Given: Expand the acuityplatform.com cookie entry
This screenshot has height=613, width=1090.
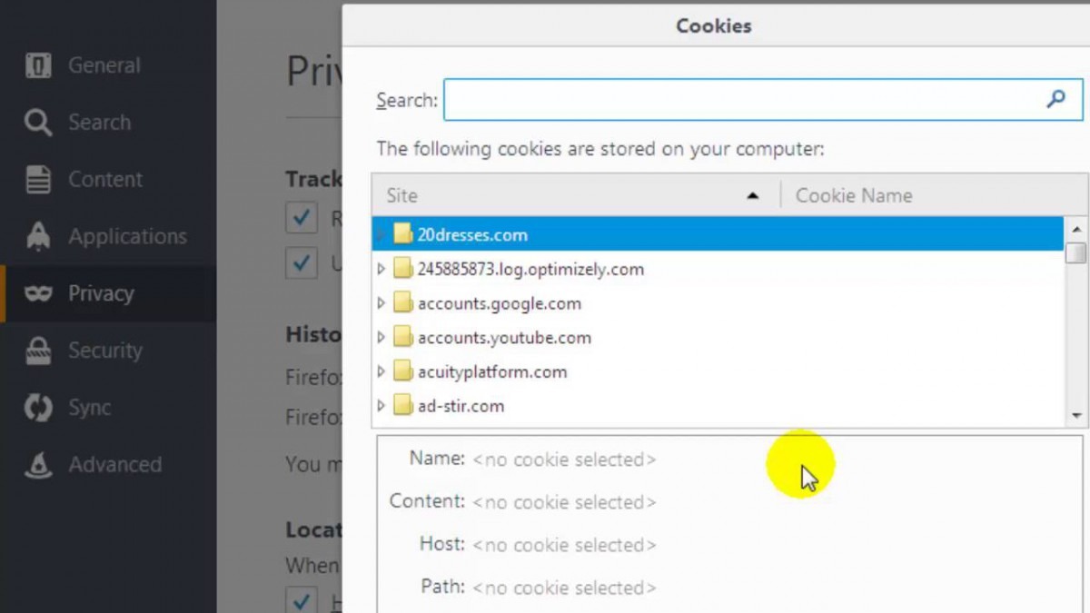Looking at the screenshot, I should (381, 371).
